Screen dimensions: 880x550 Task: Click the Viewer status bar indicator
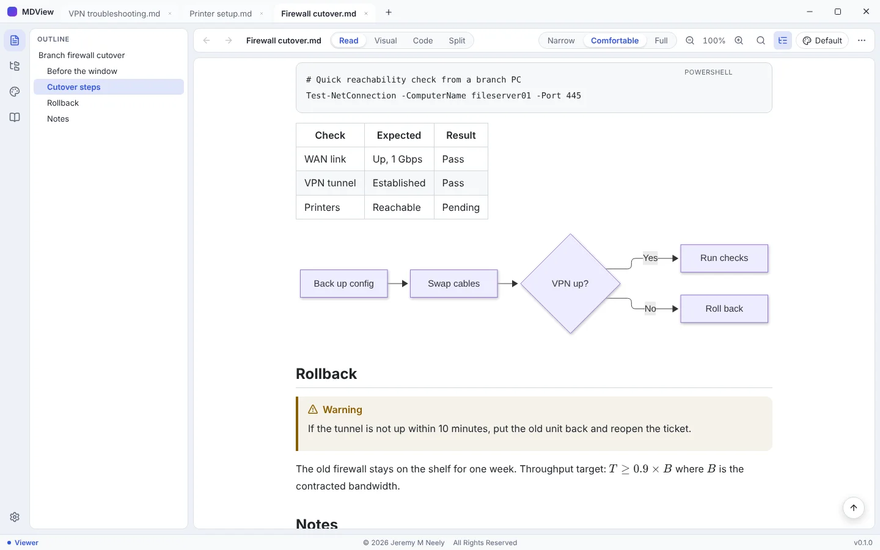[x=23, y=543]
